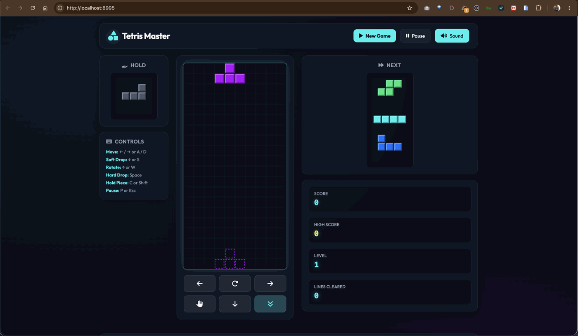
Task: Click the blue J piece in Next
Action: point(390,143)
